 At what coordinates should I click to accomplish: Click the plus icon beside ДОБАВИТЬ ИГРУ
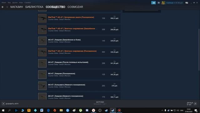[3, 104]
